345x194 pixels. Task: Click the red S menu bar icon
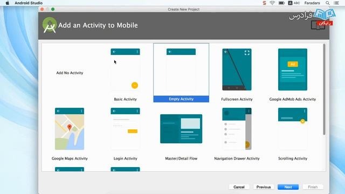coord(264,3)
